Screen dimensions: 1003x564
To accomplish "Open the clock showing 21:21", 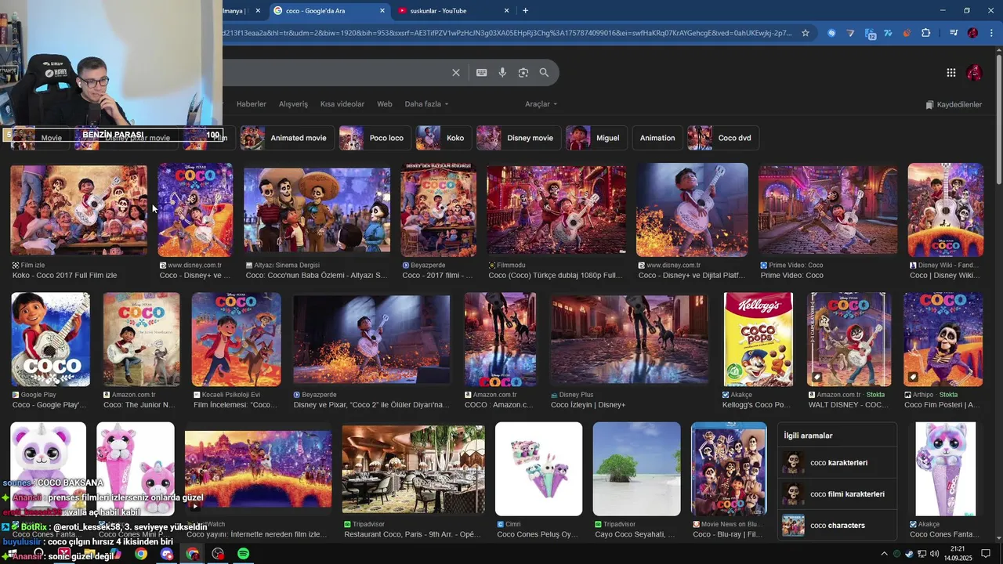I will [958, 554].
